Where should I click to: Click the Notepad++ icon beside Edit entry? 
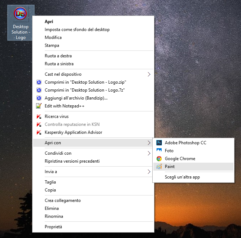39,106
